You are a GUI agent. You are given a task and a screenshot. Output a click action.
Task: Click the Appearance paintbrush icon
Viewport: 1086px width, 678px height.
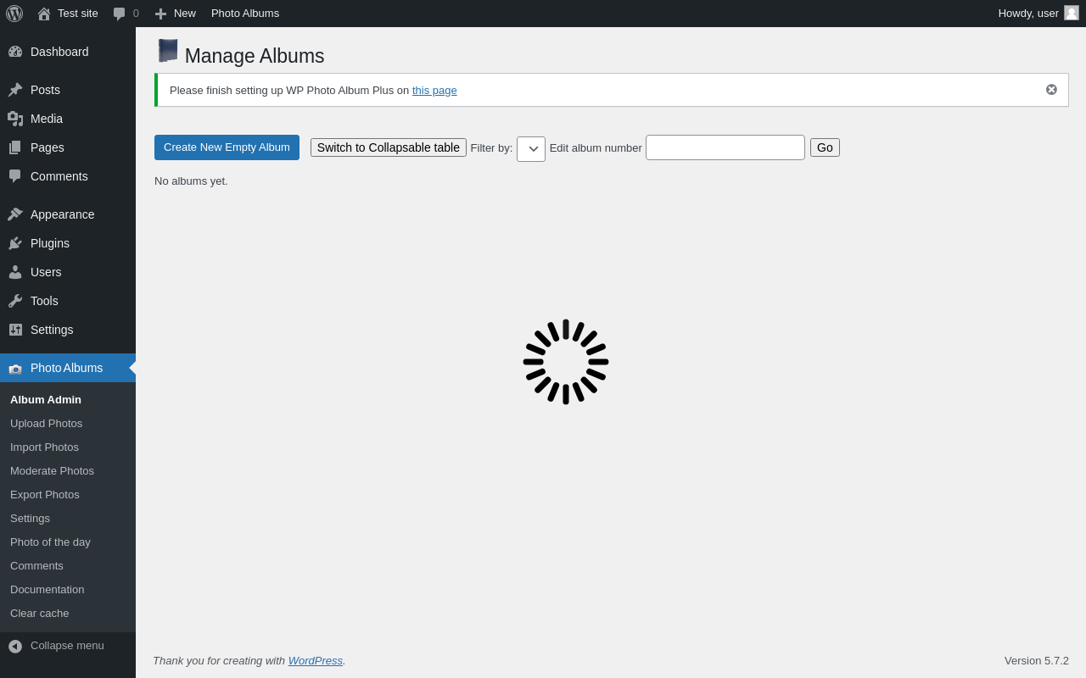tap(15, 214)
